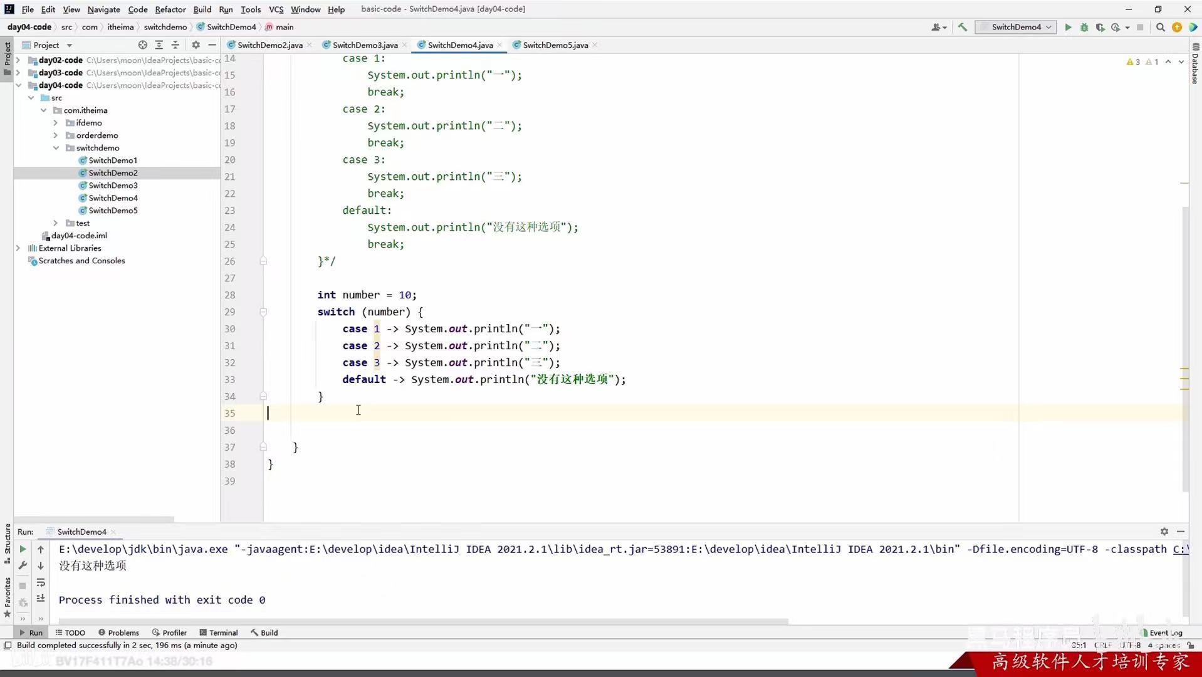Collapse the switchdemo package

point(56,148)
